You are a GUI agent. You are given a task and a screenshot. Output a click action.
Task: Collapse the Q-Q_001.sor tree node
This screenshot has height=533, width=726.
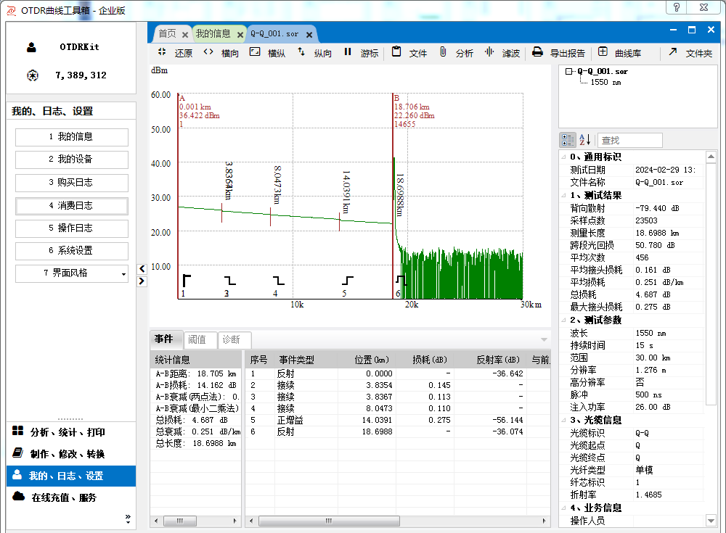568,72
